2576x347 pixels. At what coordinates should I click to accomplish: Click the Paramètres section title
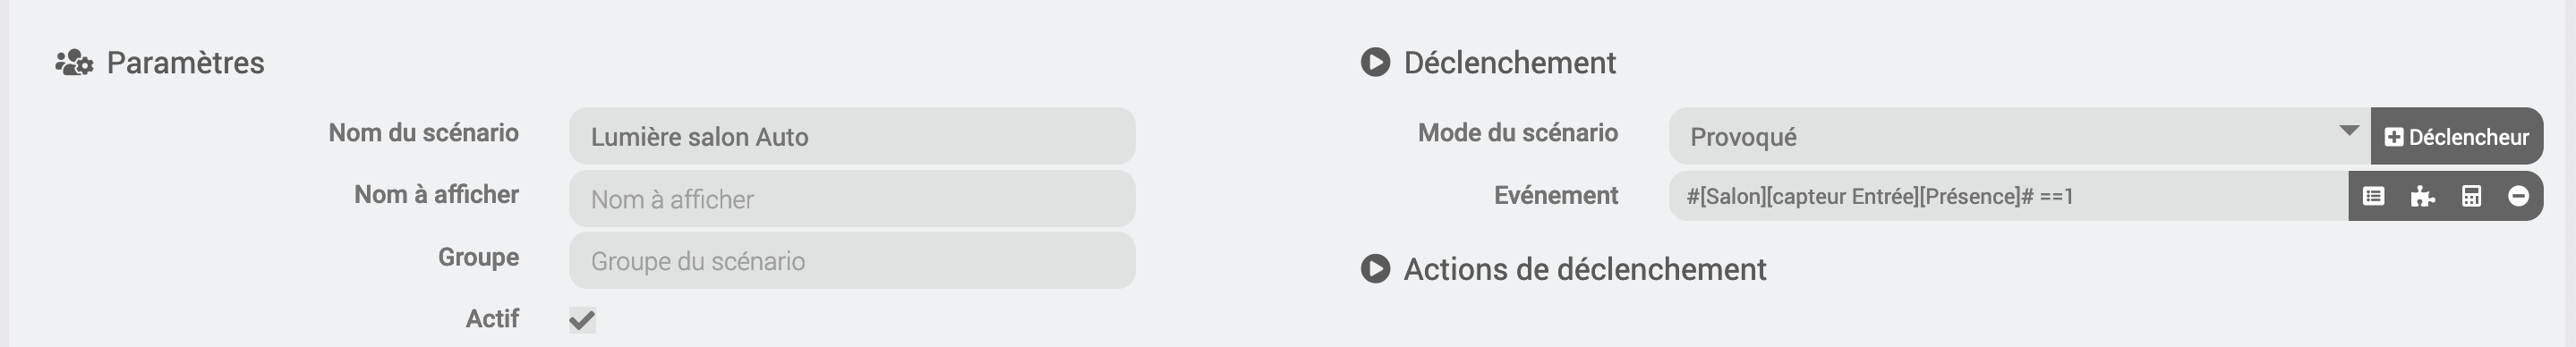[x=185, y=62]
